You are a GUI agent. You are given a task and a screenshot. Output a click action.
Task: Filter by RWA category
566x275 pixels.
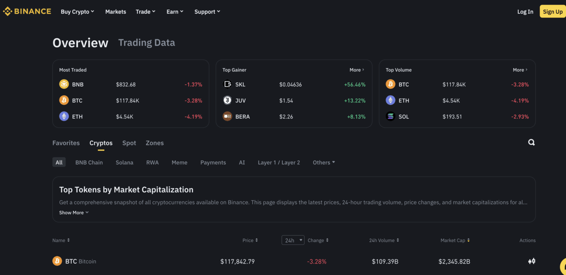click(x=152, y=162)
